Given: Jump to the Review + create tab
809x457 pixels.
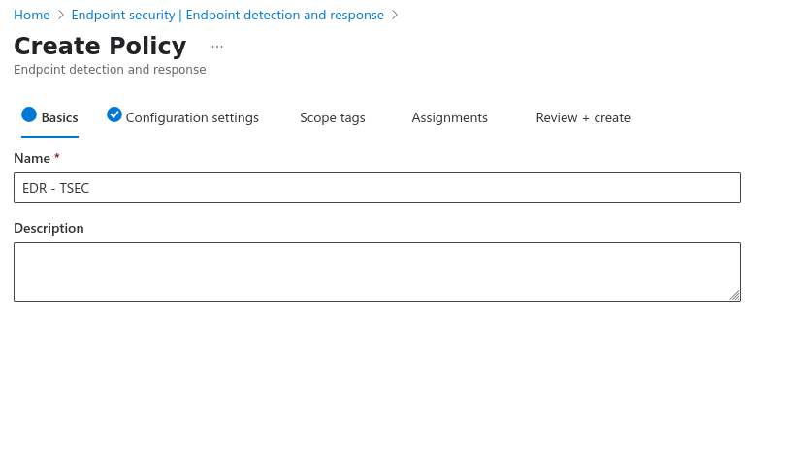Looking at the screenshot, I should coord(583,117).
